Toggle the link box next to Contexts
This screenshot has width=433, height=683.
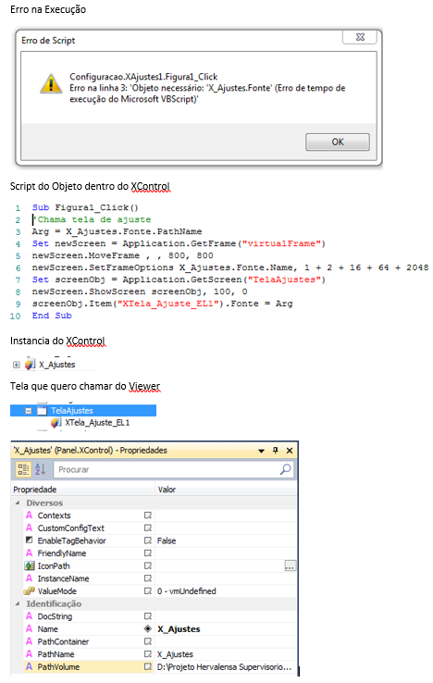148,515
